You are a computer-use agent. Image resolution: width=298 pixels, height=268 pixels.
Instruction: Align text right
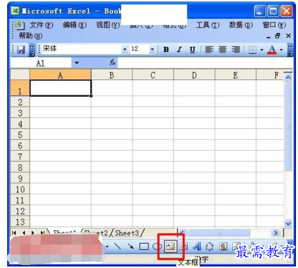pos(236,49)
